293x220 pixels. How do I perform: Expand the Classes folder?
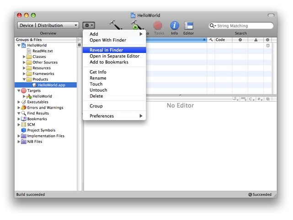24,57
